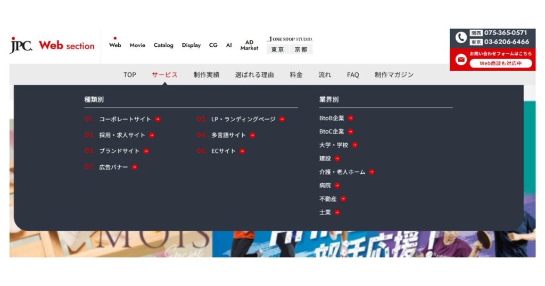Click red arrow icon beside 広告バナー

tap(135, 167)
